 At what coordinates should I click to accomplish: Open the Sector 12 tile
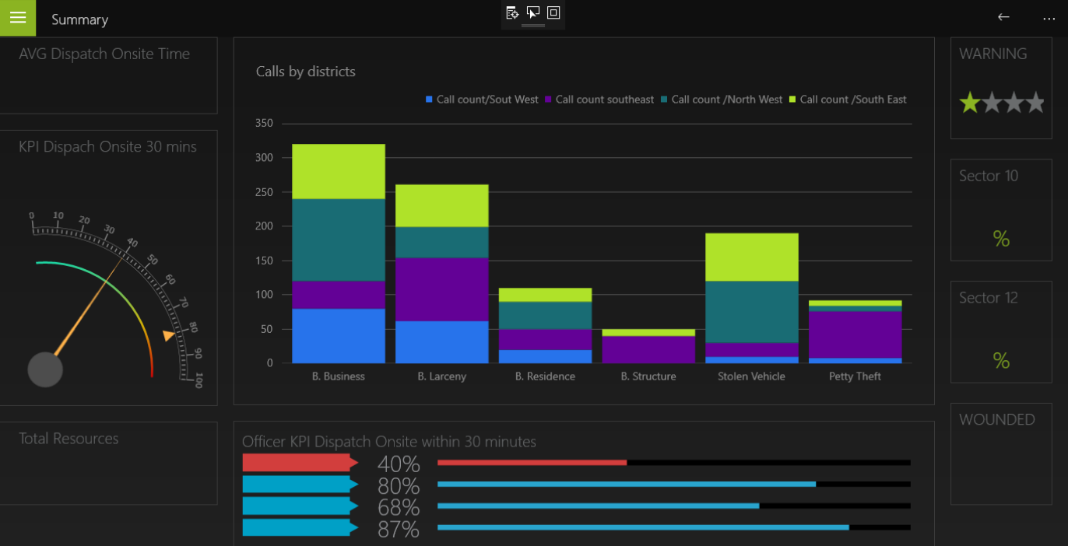pos(1001,332)
